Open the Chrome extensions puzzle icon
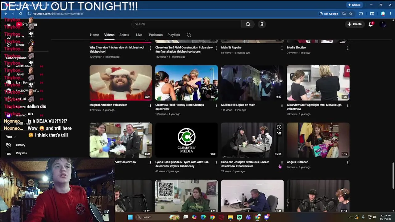 361,14
